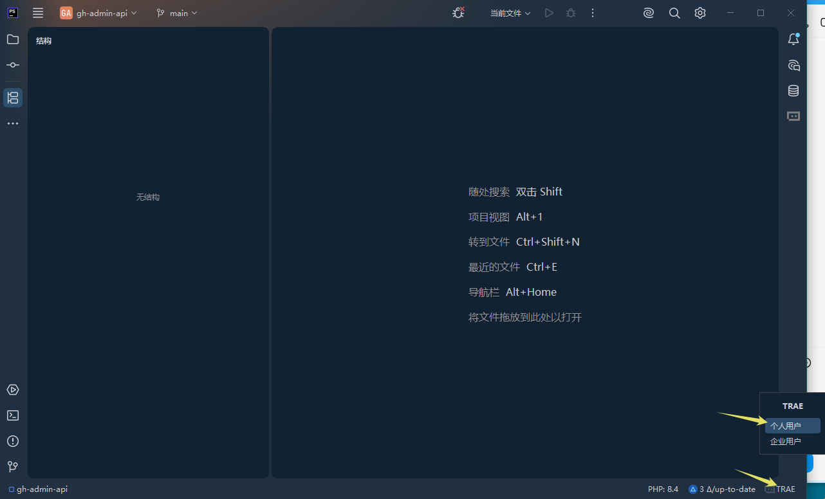Click the 结构 panel title
The height and width of the screenshot is (499, 825).
(x=44, y=41)
